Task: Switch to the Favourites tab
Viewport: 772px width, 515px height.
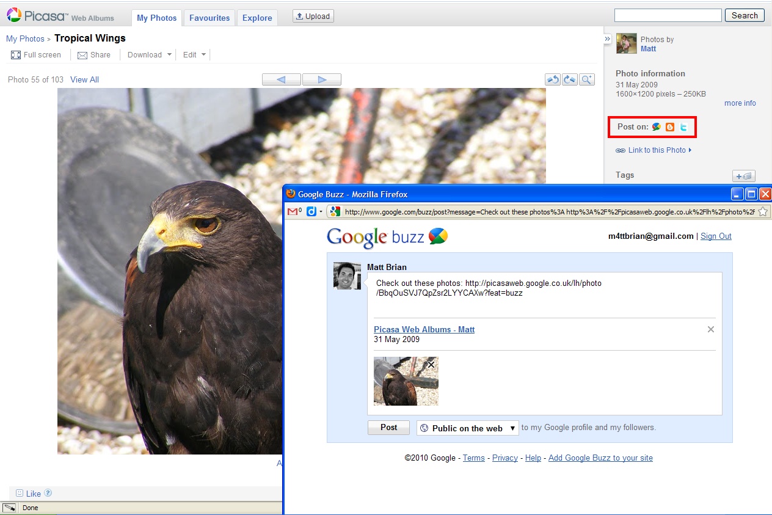Action: (x=209, y=18)
